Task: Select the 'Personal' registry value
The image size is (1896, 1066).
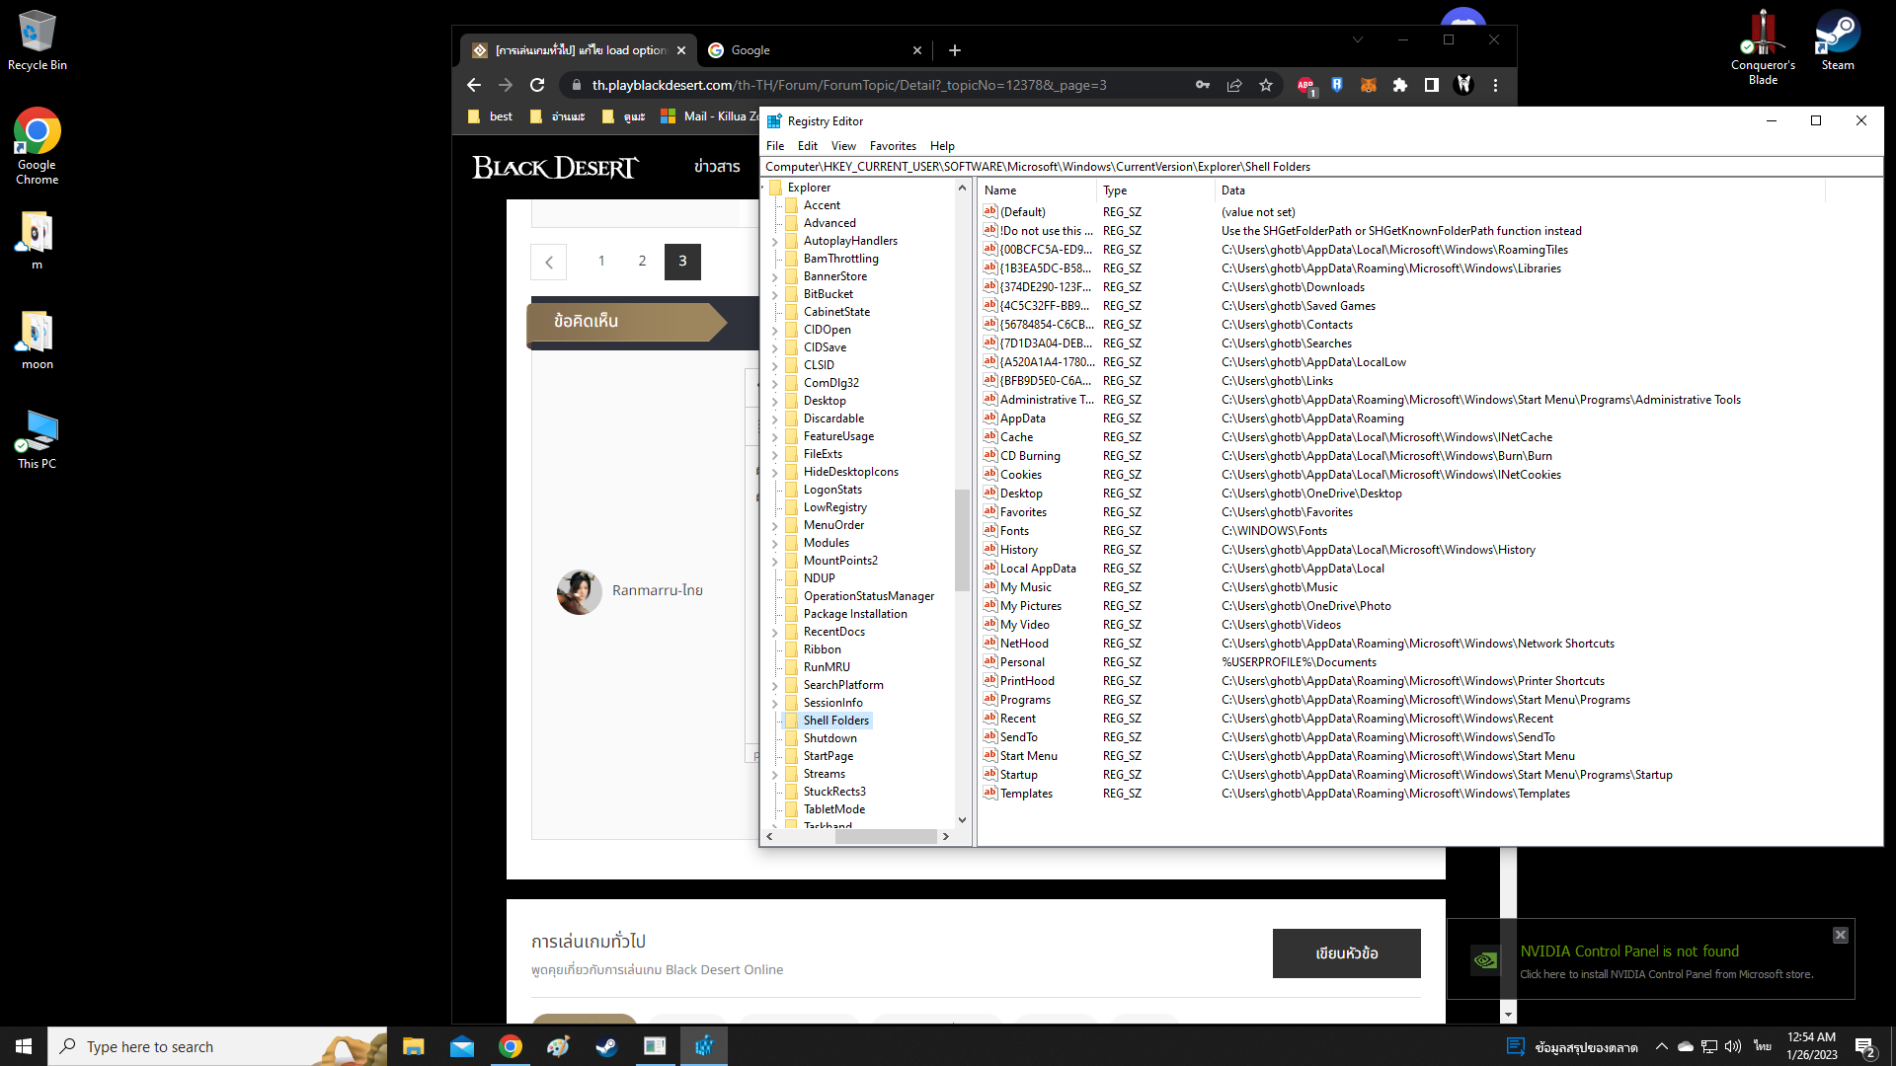Action: (1022, 662)
